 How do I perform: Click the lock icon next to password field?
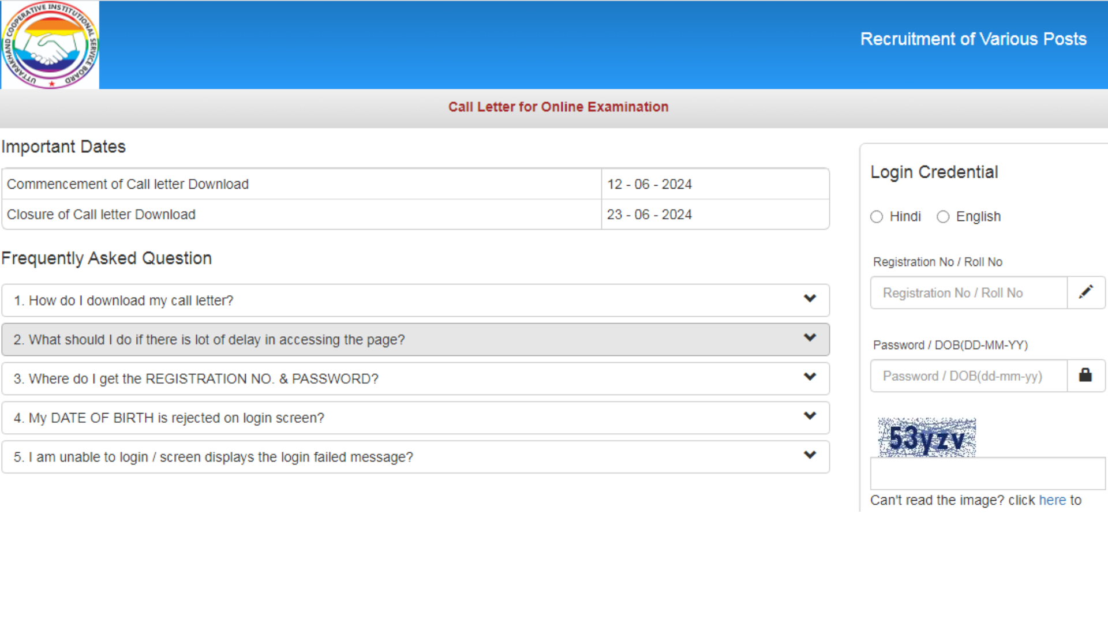1085,375
